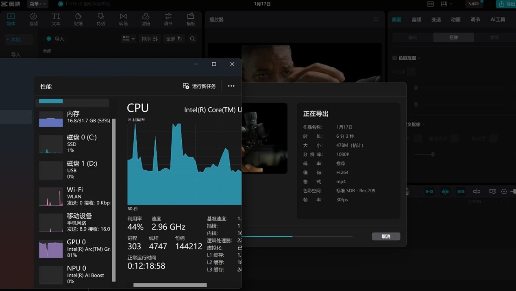The height and width of the screenshot is (291, 516).
Task: Click the microphone record icon in timeline
Action: pyautogui.click(x=407, y=191)
